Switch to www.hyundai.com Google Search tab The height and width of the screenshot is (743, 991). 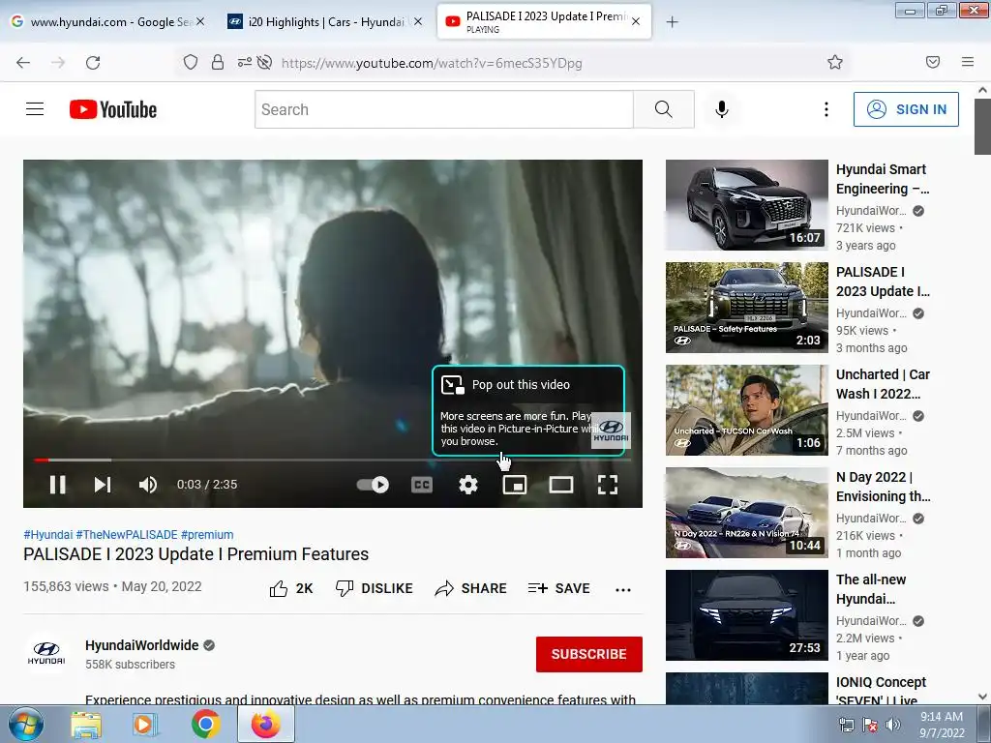click(107, 21)
